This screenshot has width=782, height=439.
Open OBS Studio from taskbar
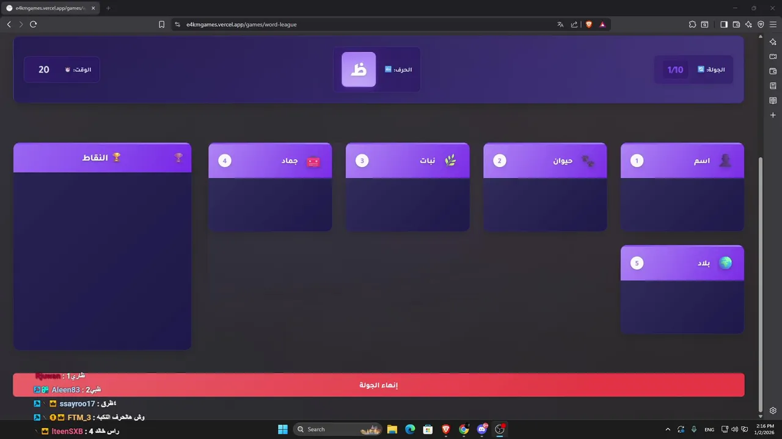[500, 429]
